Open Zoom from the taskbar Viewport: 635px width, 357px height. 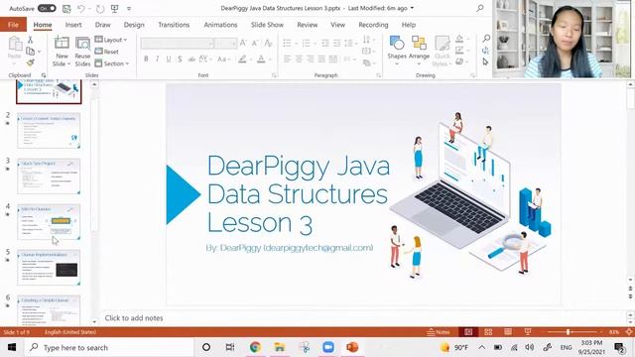click(x=328, y=347)
